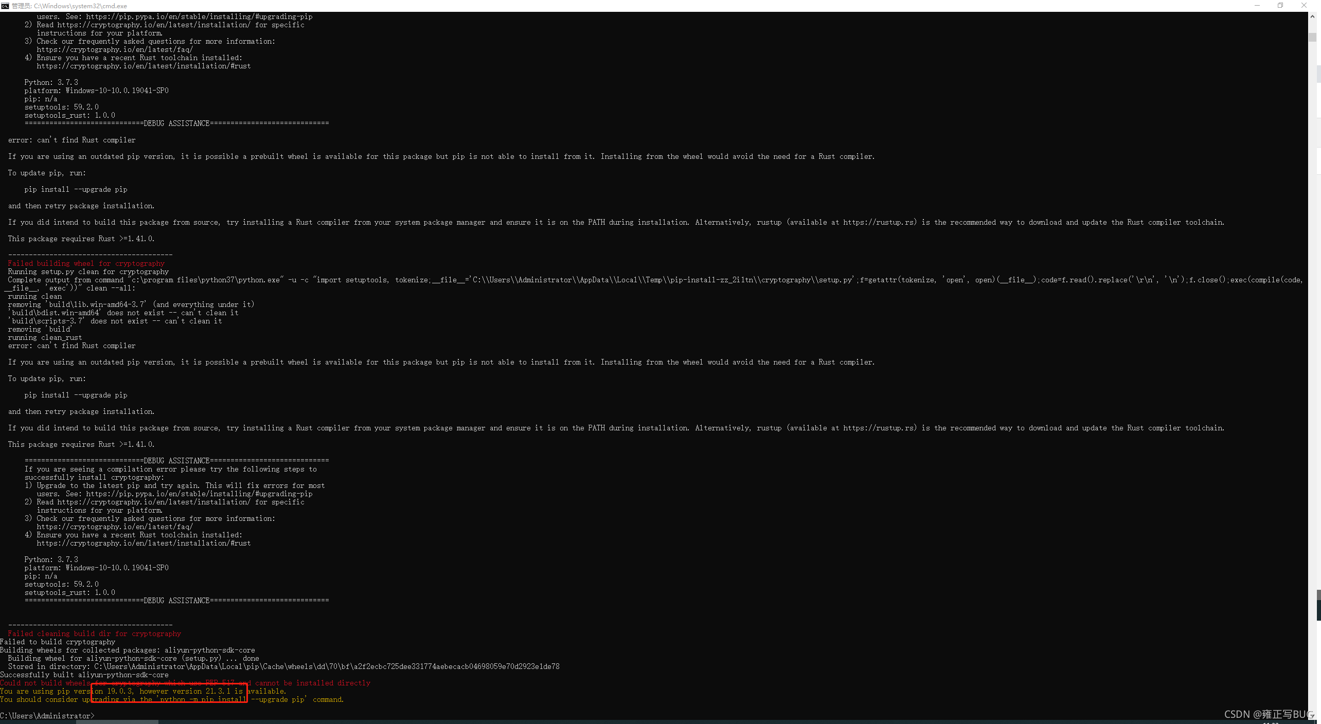Click the "__file__, 'exec'))" clean --all:" line
Viewport: 1321px width, 724px height.
coord(70,288)
